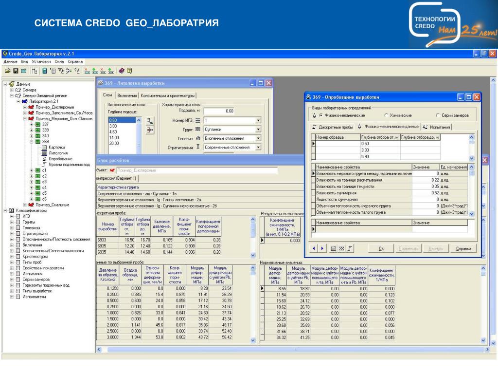Collapse the 369 borehole node
The image size is (498, 374).
point(32,142)
